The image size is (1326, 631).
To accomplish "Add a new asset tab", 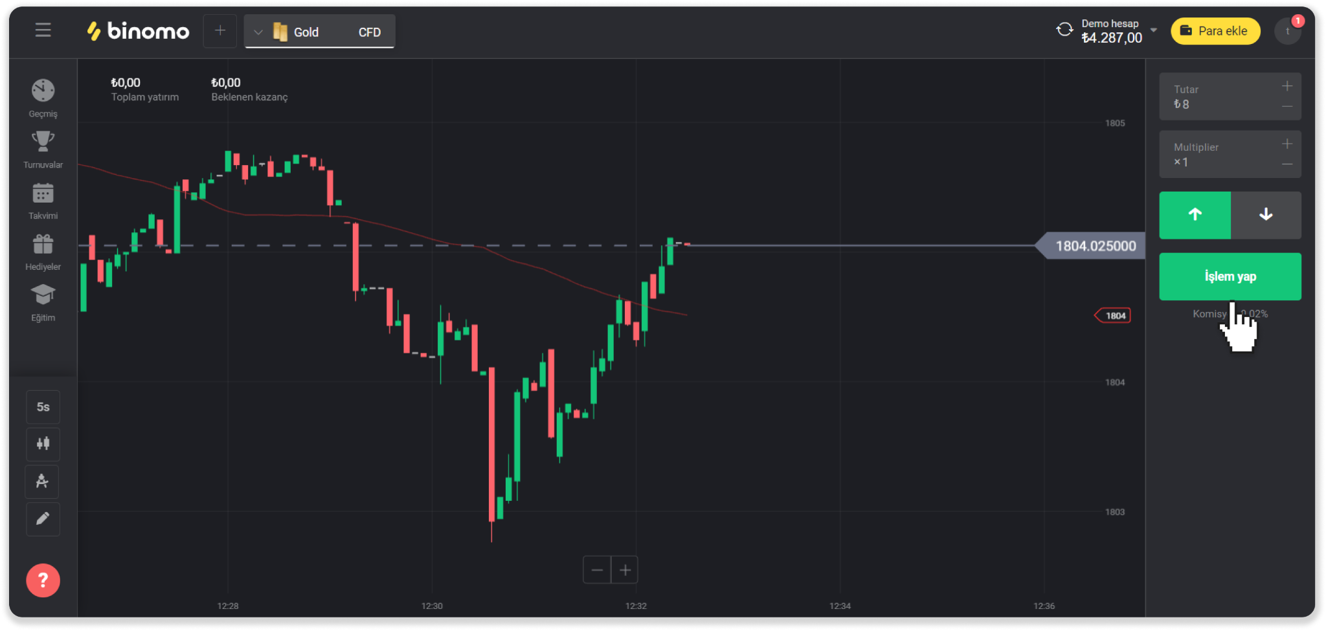I will (220, 30).
